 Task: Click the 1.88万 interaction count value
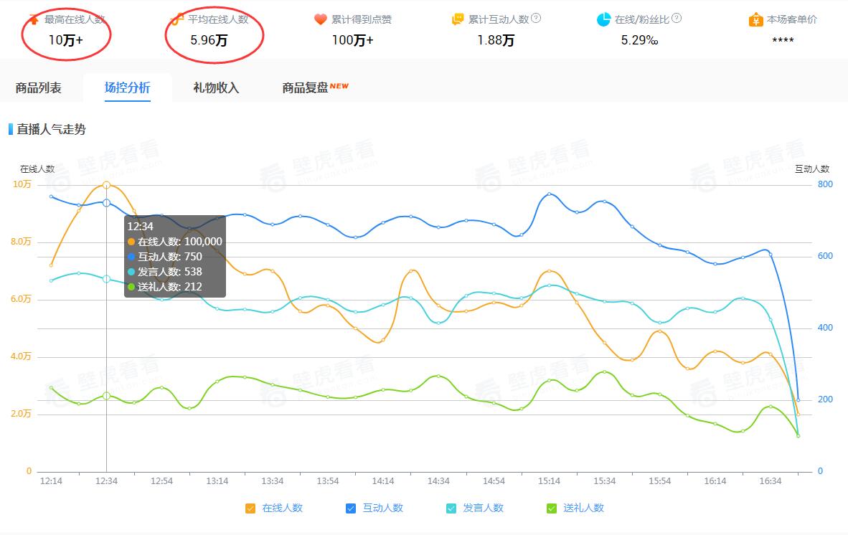coord(496,40)
